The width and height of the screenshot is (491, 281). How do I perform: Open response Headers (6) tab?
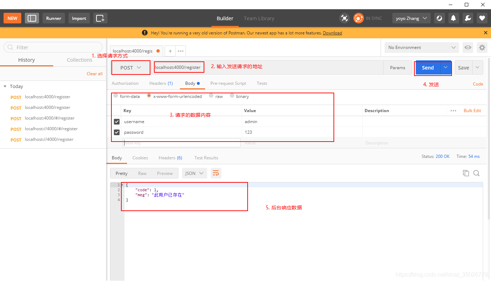[x=170, y=158]
